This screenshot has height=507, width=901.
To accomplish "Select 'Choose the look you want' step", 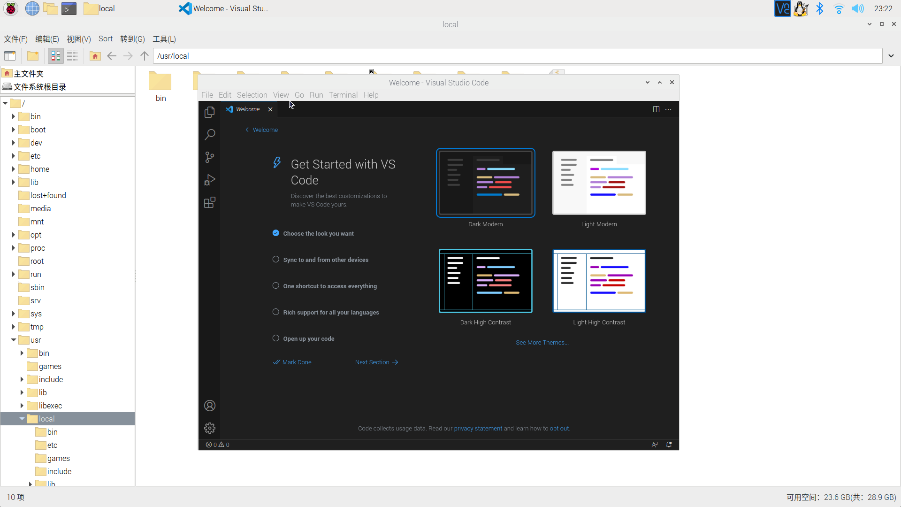I will [x=318, y=233].
